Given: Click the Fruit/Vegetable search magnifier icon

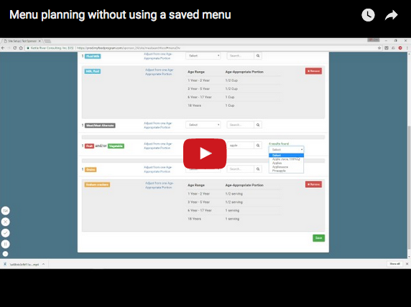Looking at the screenshot, I should [258, 146].
